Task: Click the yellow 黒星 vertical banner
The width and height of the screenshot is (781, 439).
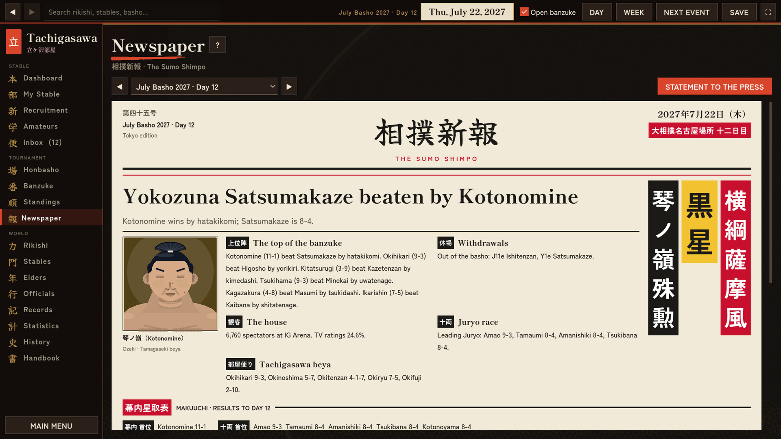Action: click(699, 222)
